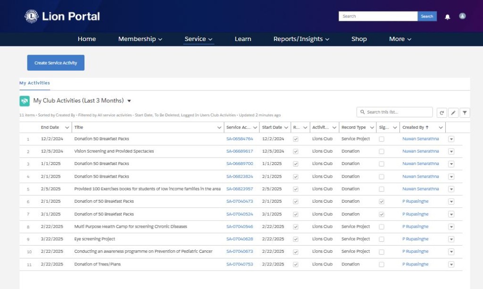This screenshot has width=483, height=289.
Task: Open Title column menu chevron
Action: (x=219, y=127)
